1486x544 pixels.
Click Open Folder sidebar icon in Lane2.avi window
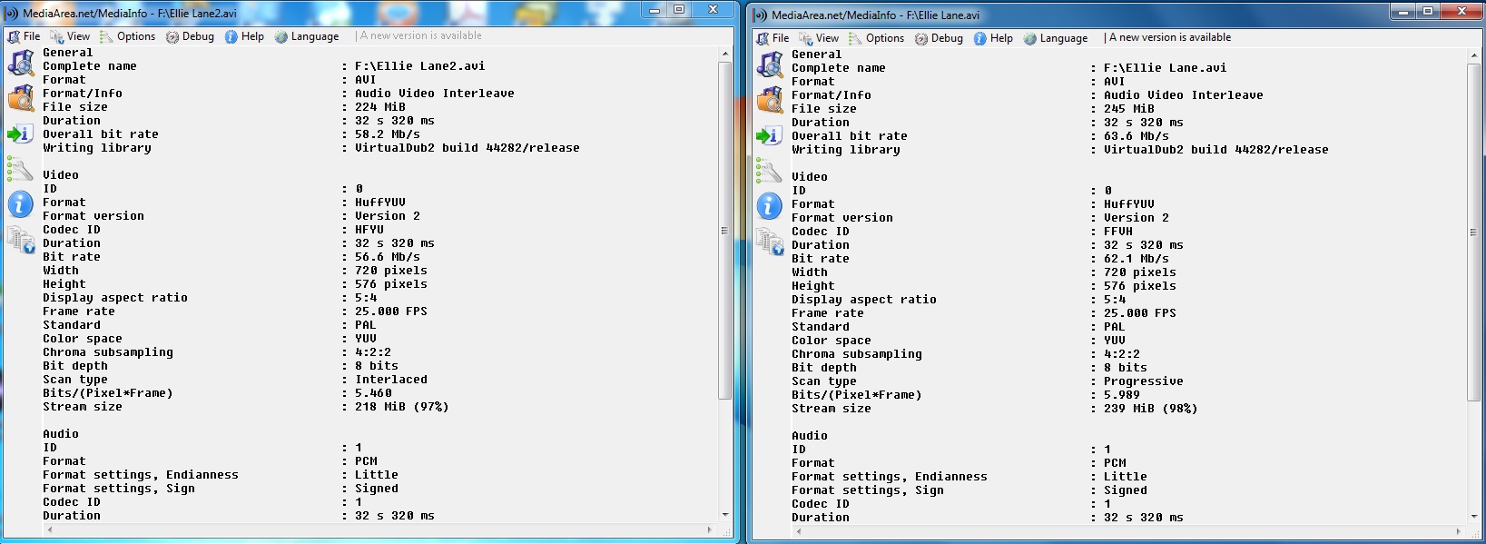21,98
